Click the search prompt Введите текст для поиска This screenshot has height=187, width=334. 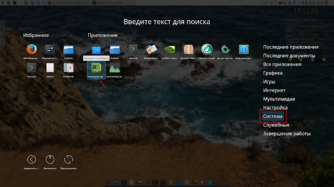click(x=167, y=22)
